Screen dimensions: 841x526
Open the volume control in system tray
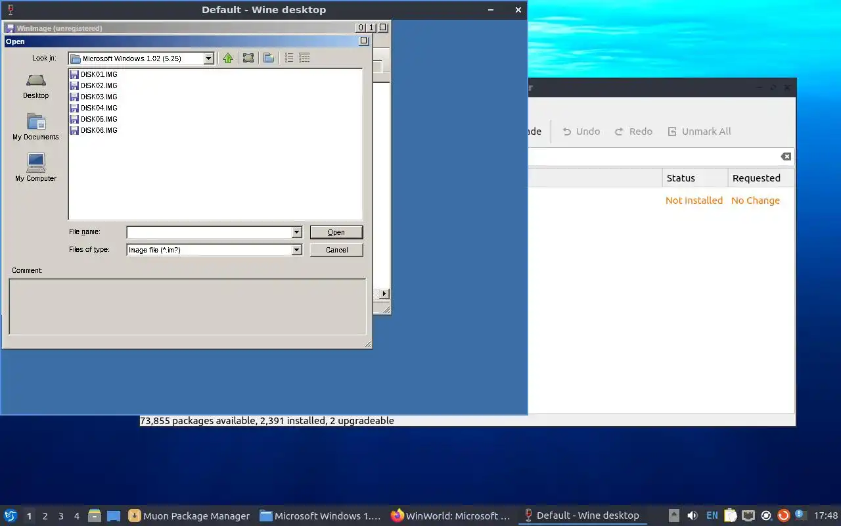[693, 515]
